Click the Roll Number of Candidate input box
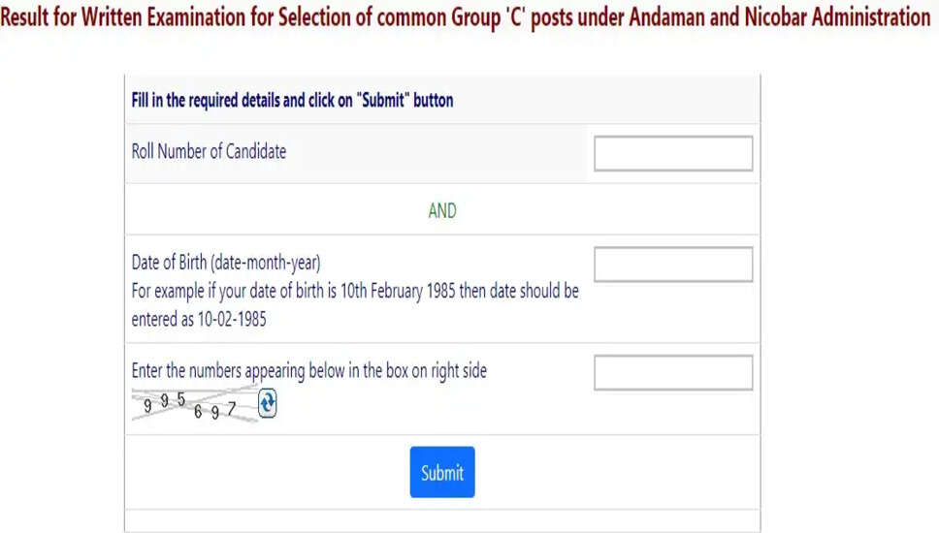This screenshot has height=533, width=939. click(x=672, y=154)
